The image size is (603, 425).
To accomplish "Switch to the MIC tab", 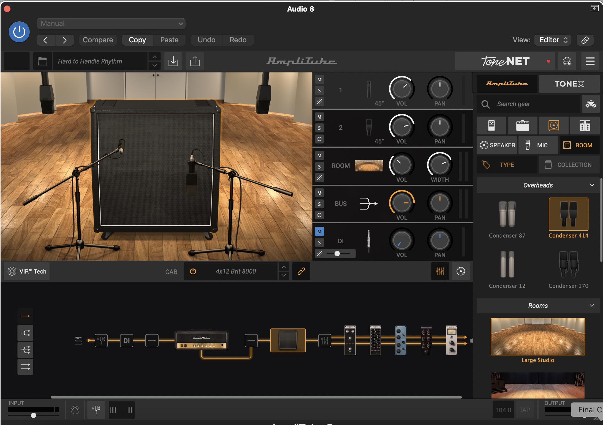I will [x=538, y=145].
